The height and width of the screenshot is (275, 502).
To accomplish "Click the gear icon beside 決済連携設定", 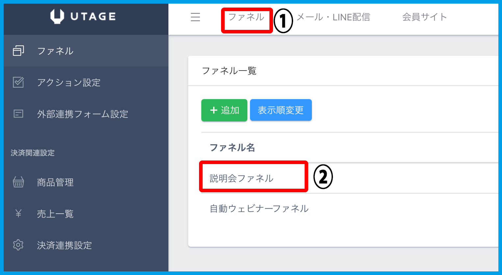I will pyautogui.click(x=18, y=245).
